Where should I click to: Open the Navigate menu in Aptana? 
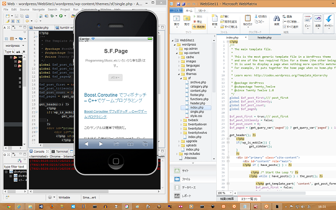tap(38, 9)
